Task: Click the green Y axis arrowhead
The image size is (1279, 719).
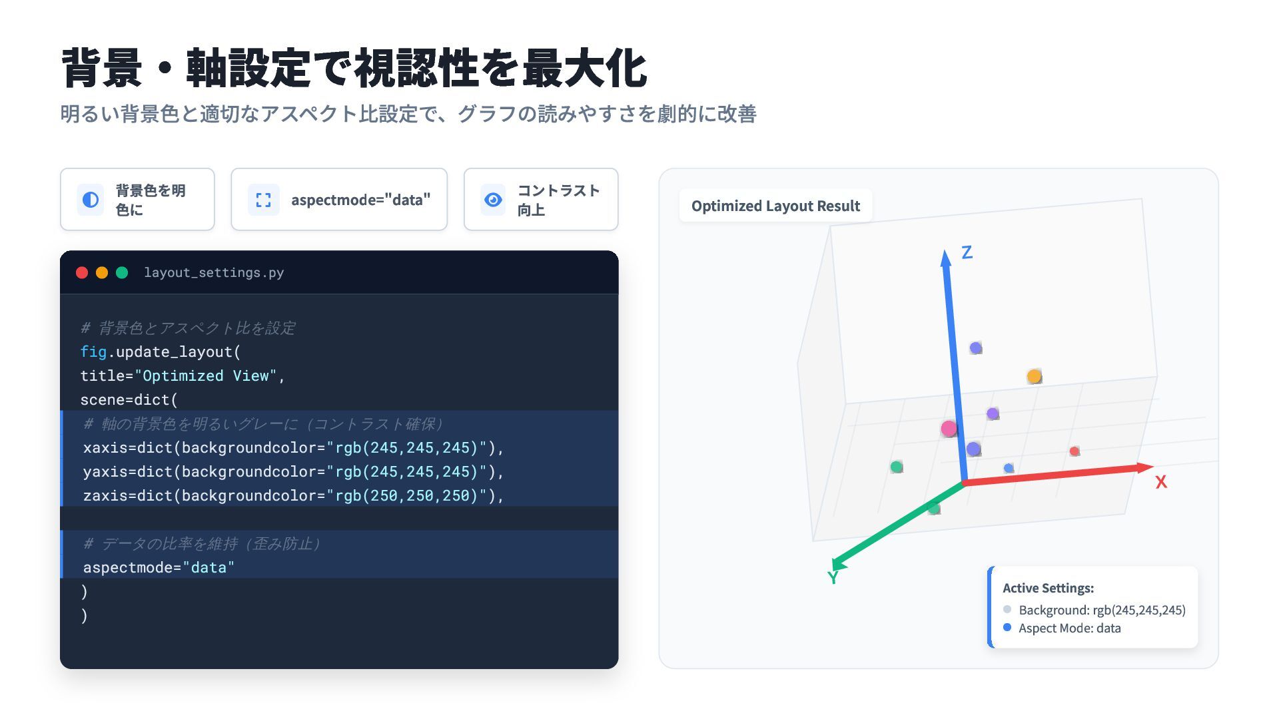Action: coord(839,565)
